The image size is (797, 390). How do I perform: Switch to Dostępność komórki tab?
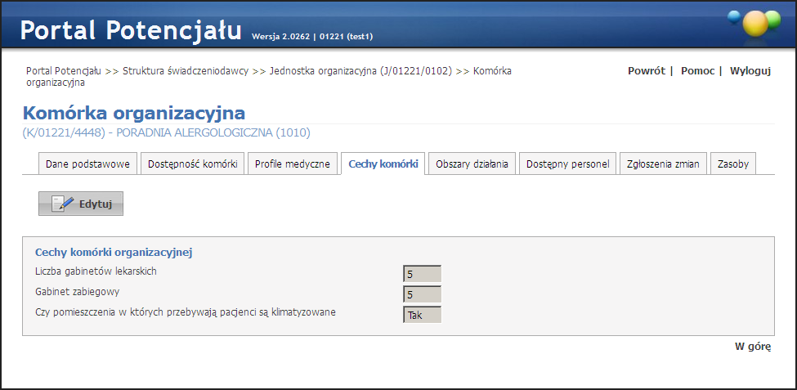tap(192, 164)
